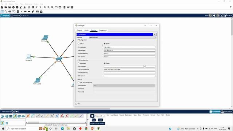This screenshot has height=131, width=233.
Task: Open the disabled Authentication dropdown
Action: tap(124, 86)
